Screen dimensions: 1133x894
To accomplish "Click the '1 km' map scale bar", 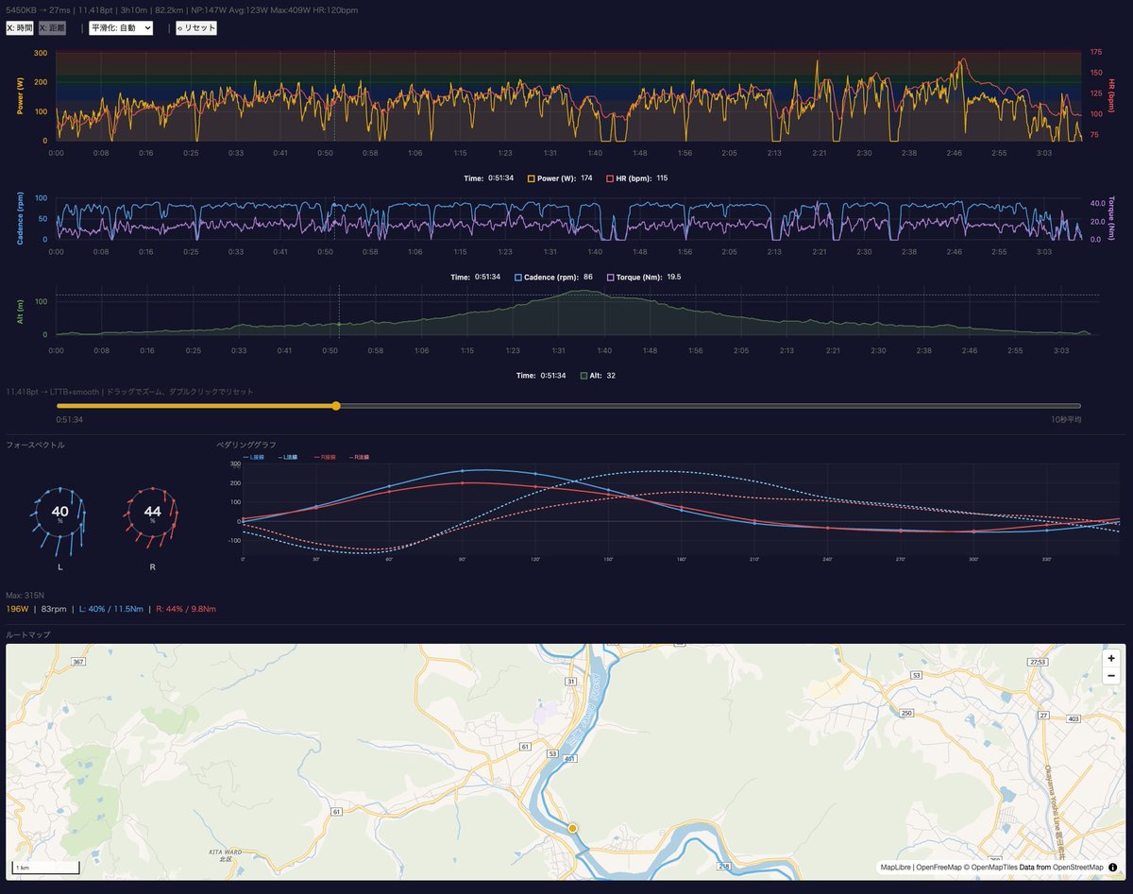I will coord(45,867).
